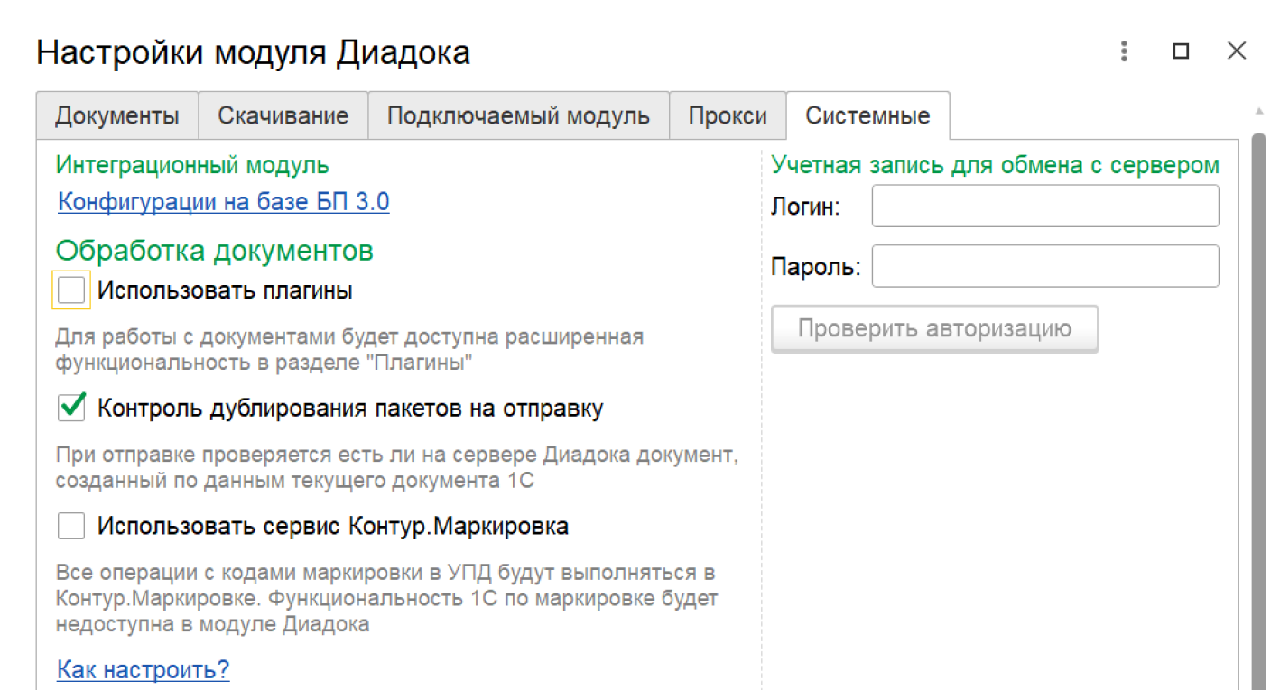Enable the Использовать плагины checkbox
1280x690 pixels.
point(71,290)
